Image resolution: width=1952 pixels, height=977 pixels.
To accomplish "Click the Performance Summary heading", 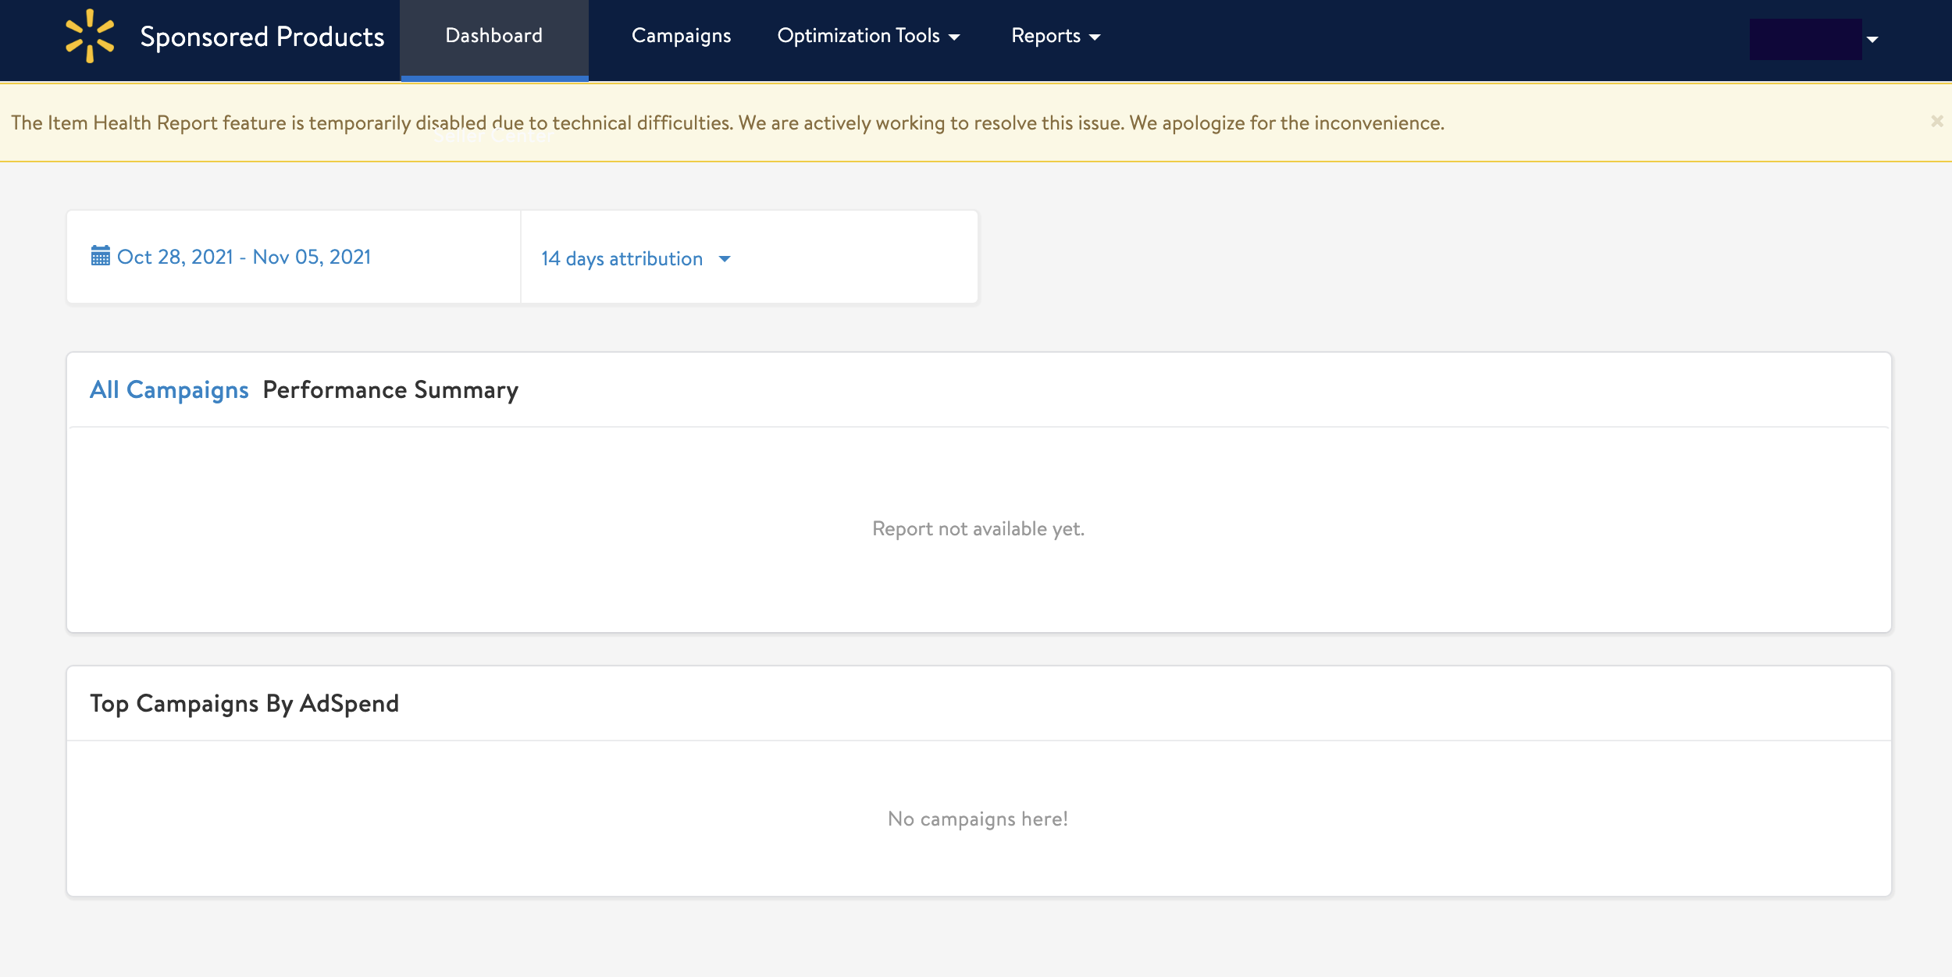I will click(x=390, y=389).
